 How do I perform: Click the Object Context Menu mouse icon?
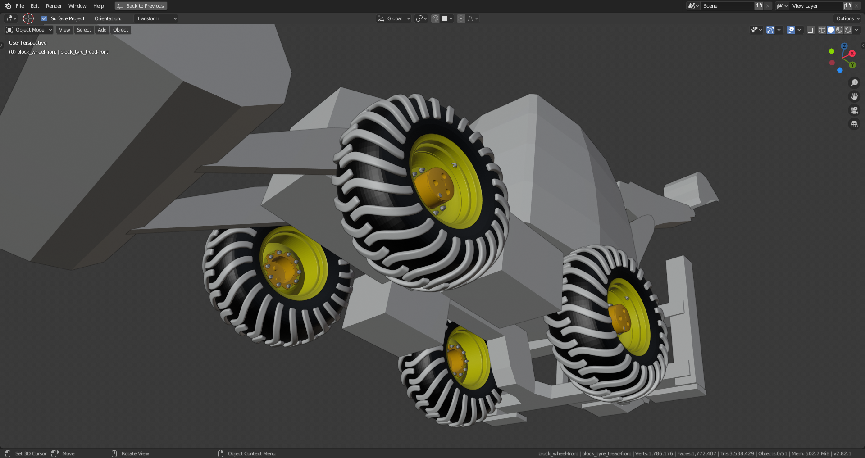[x=220, y=453]
